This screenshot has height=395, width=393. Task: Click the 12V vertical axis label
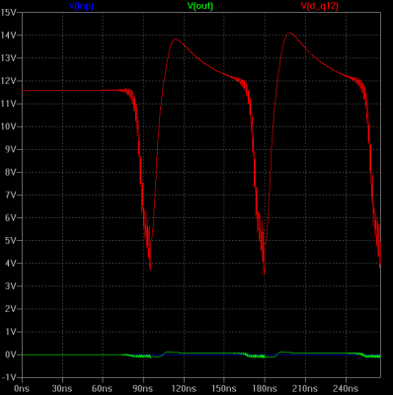click(8, 81)
